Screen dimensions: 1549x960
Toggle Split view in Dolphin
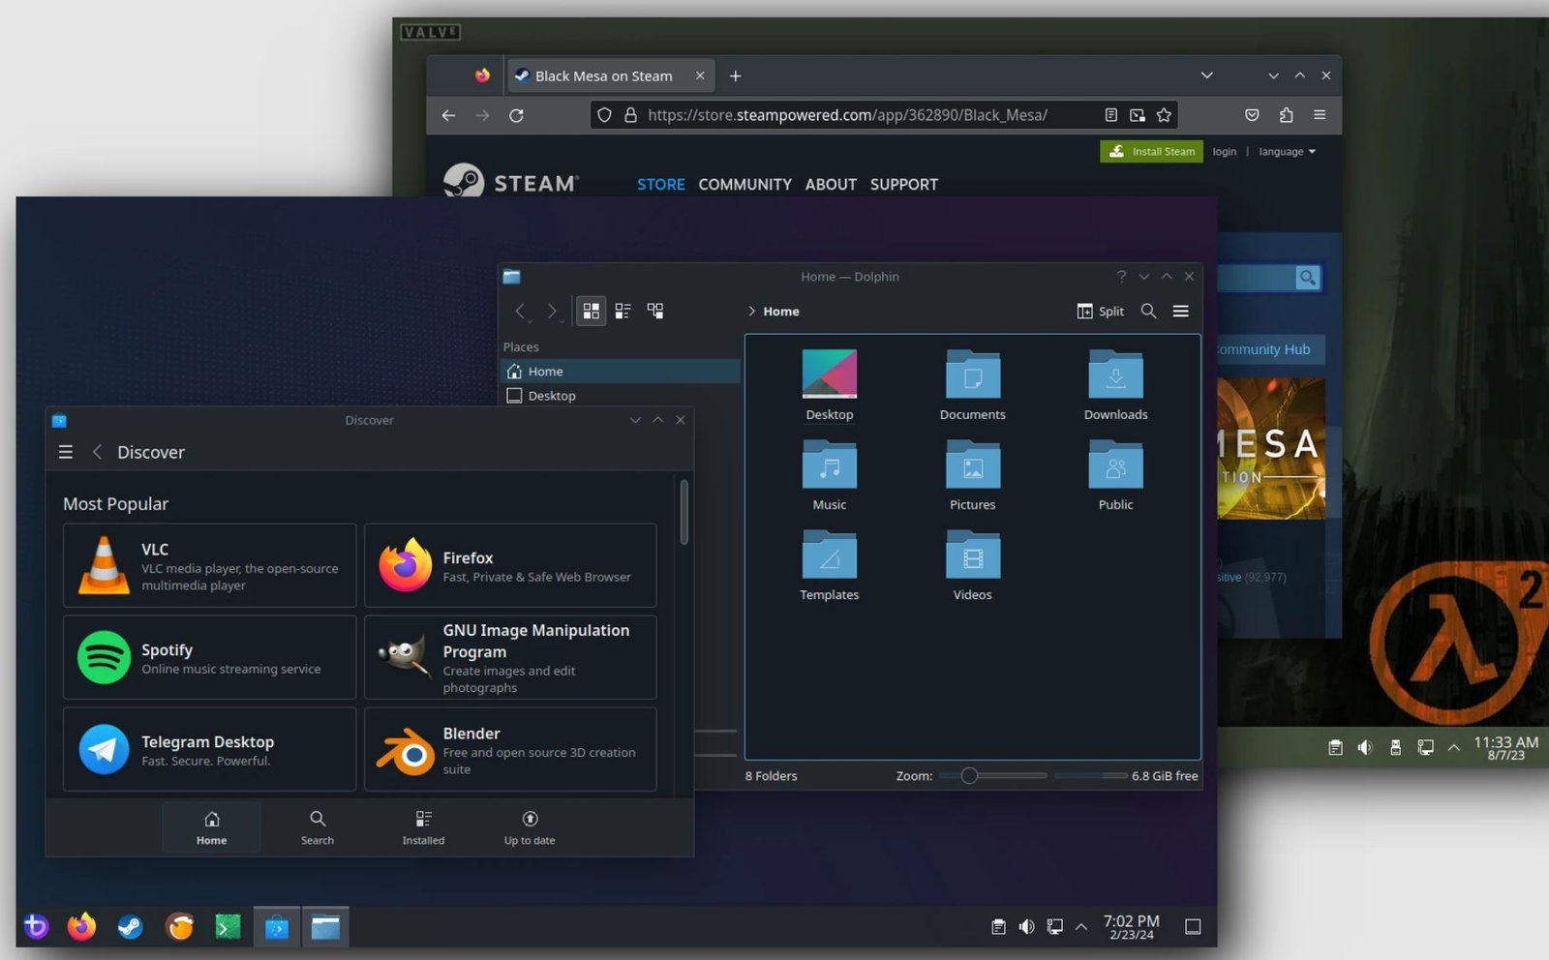(x=1100, y=311)
